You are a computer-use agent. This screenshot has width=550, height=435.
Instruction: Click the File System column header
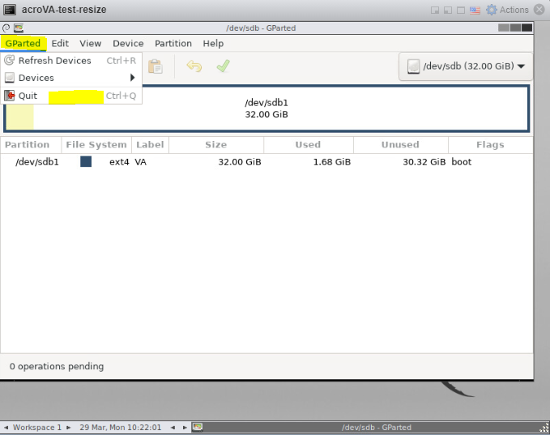[x=96, y=145]
